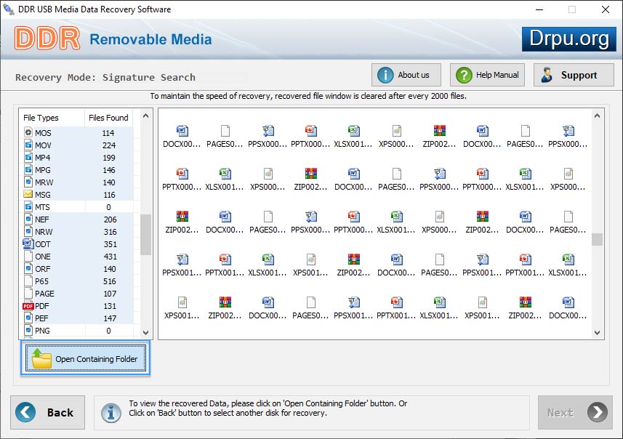The height and width of the screenshot is (439, 623).
Task: Select the PAGE row label
Action: (x=44, y=293)
